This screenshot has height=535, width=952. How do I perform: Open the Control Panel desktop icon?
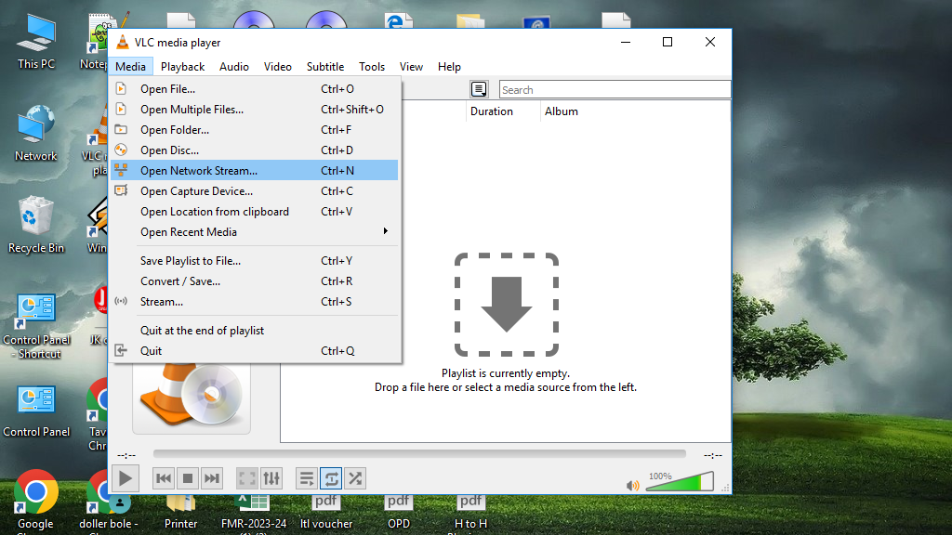click(36, 411)
